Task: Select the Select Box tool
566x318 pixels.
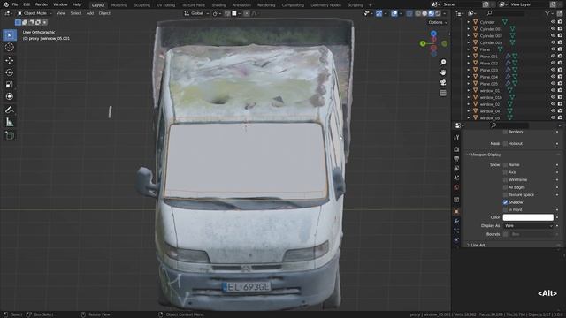Action: 10,35
